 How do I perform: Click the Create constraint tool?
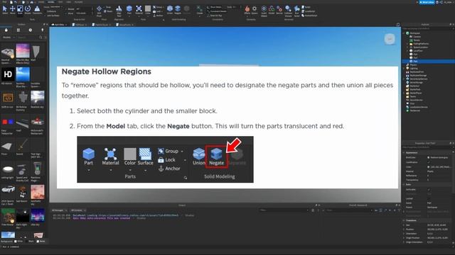pos(200,10)
